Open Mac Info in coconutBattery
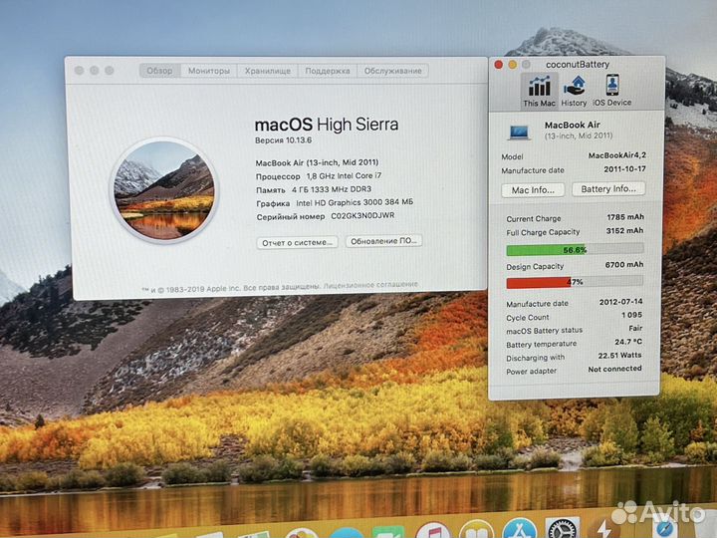This screenshot has width=717, height=538. click(x=533, y=190)
